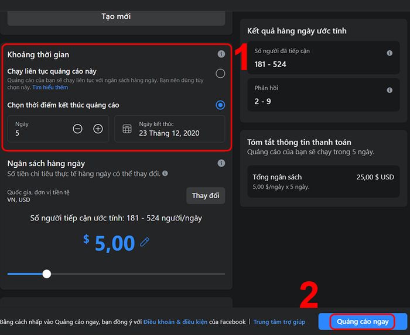Decrease days with the minus icon
Viewport: 410px width, 335px height.
[x=77, y=129]
